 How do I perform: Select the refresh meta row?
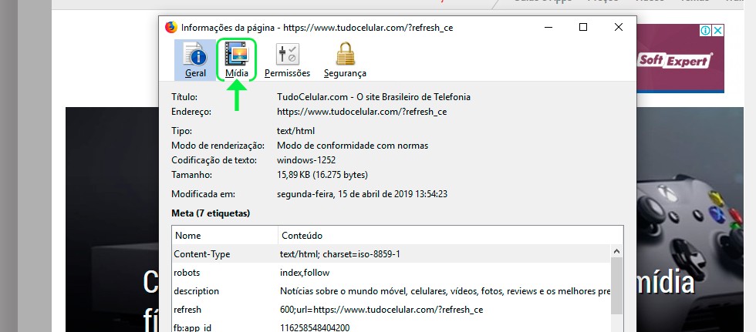point(392,310)
